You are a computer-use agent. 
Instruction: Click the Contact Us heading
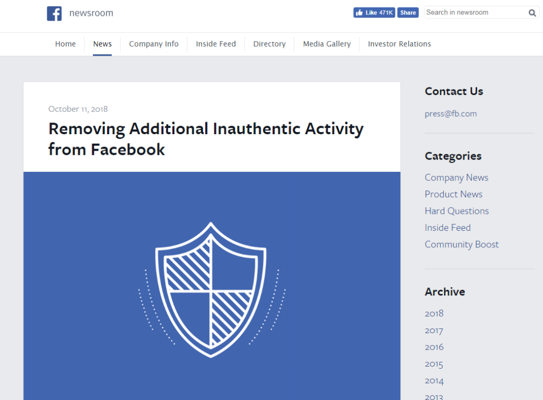click(x=454, y=91)
